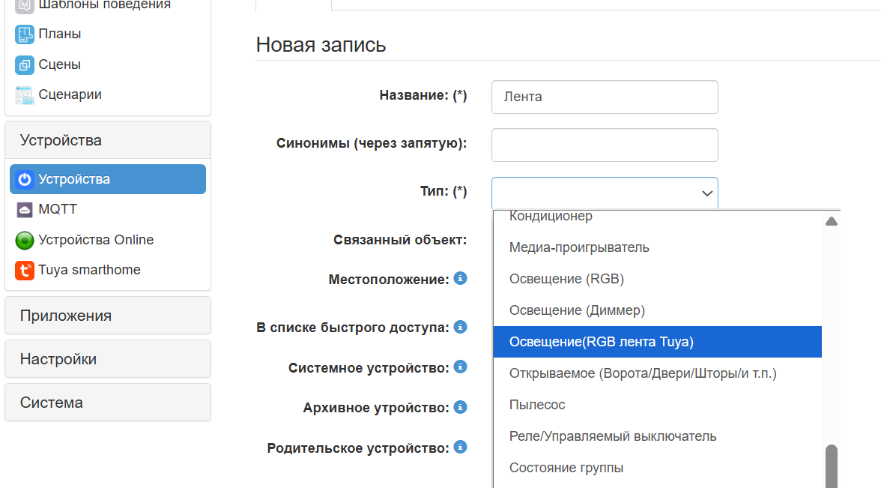Expand the Приложения sidebar section
Image resolution: width=881 pixels, height=488 pixels.
tap(108, 316)
